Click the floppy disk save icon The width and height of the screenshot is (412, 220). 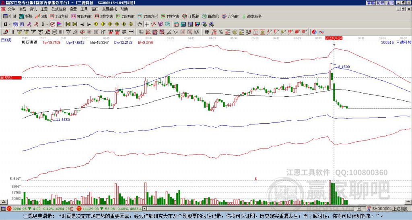tap(197, 24)
